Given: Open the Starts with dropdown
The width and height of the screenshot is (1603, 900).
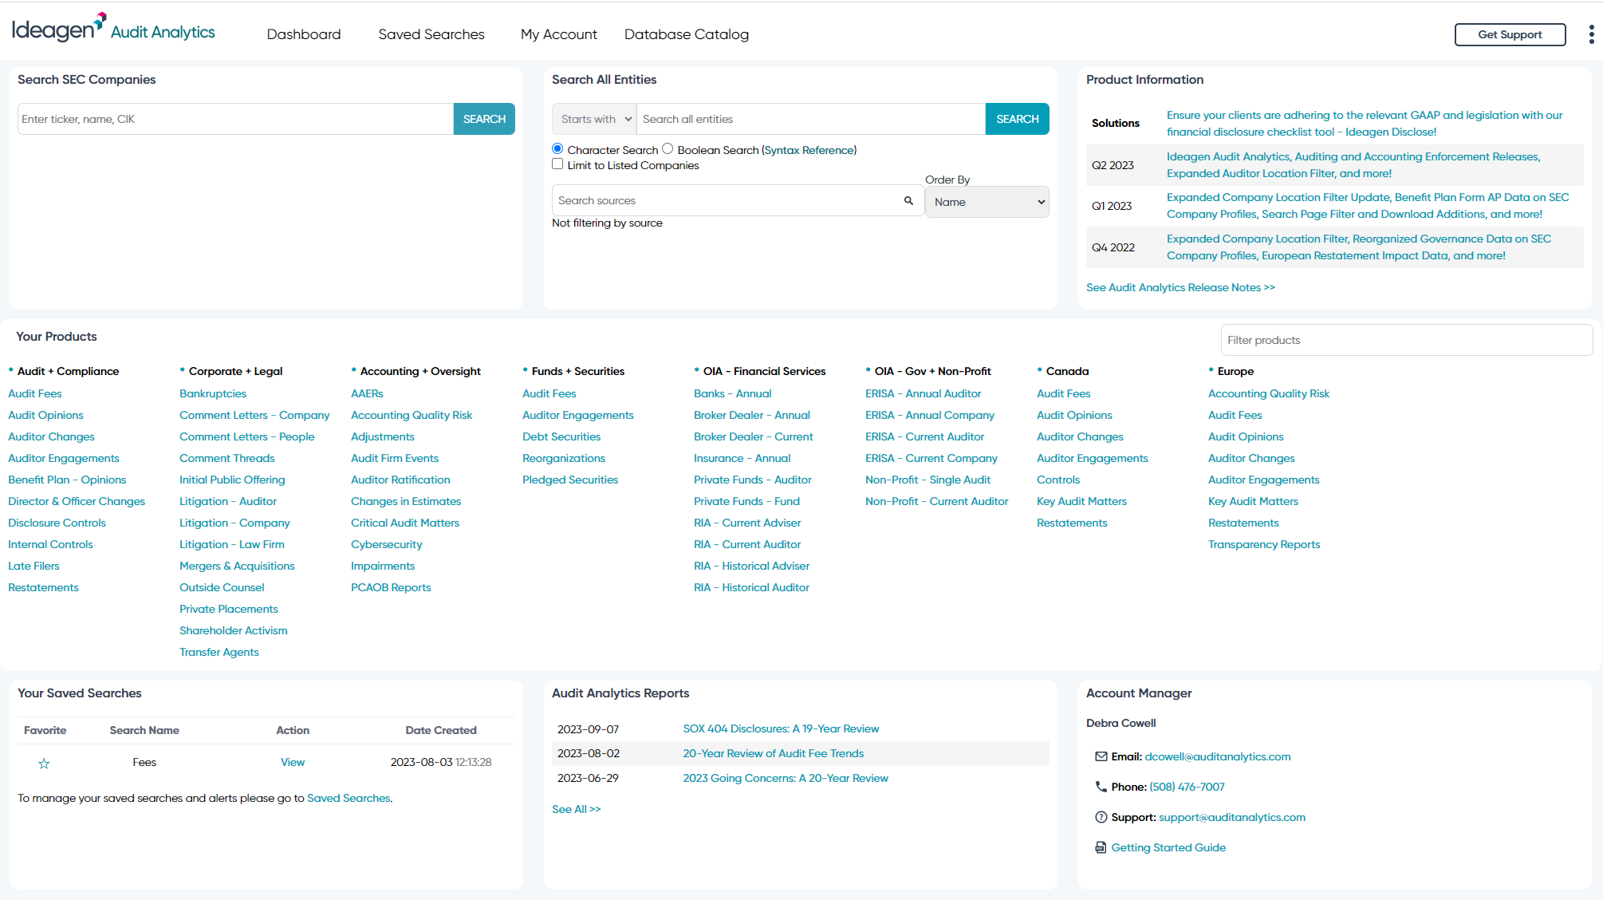Looking at the screenshot, I should (x=594, y=119).
